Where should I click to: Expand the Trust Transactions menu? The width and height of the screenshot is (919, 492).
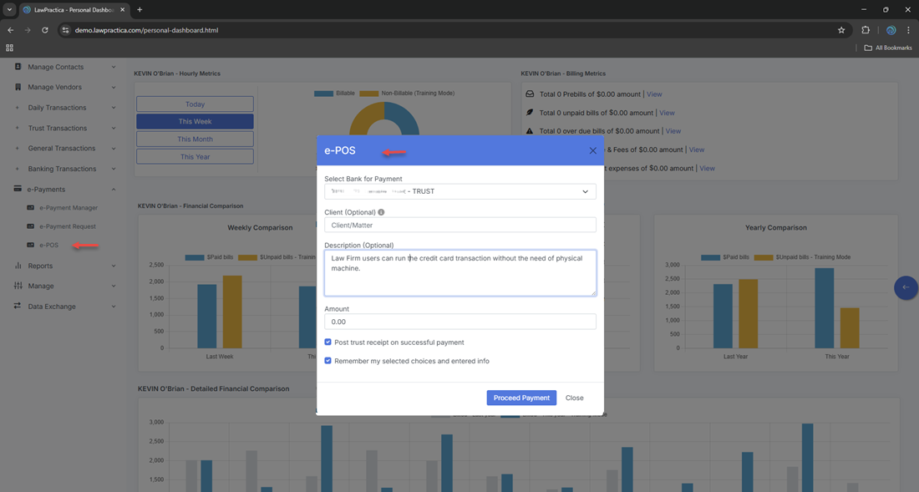tap(57, 128)
